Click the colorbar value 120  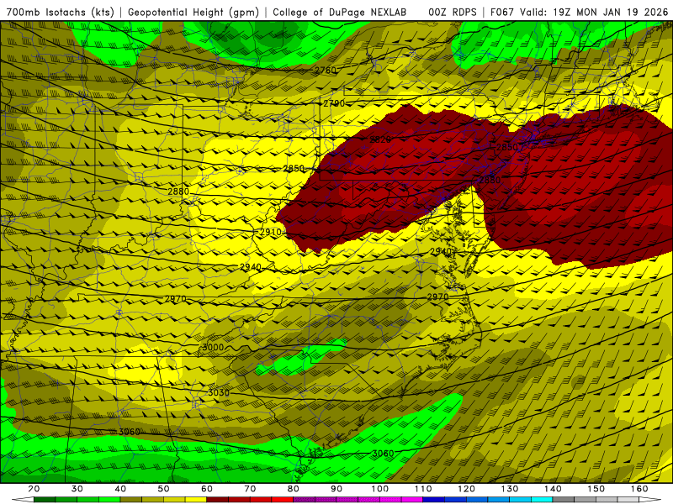click(x=467, y=489)
